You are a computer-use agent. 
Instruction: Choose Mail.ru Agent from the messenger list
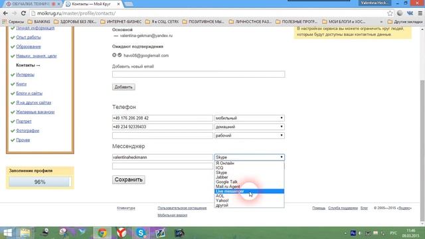point(250,187)
